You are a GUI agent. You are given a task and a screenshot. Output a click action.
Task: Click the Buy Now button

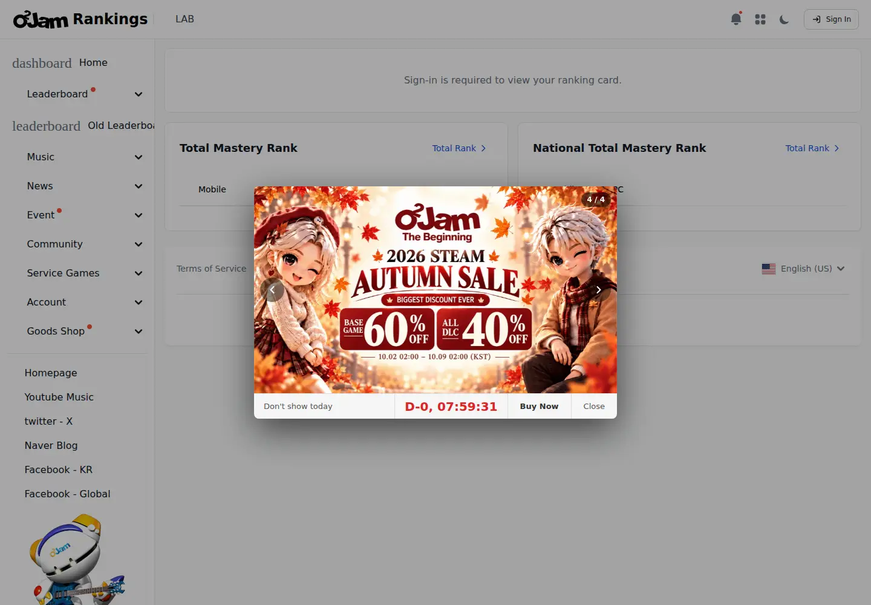coord(539,407)
